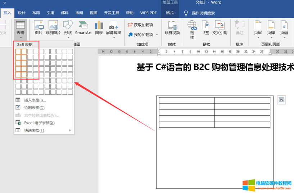The image size is (294, 193).
Task: Expand the Shapes (形状) dropdown
Action: click(68, 28)
